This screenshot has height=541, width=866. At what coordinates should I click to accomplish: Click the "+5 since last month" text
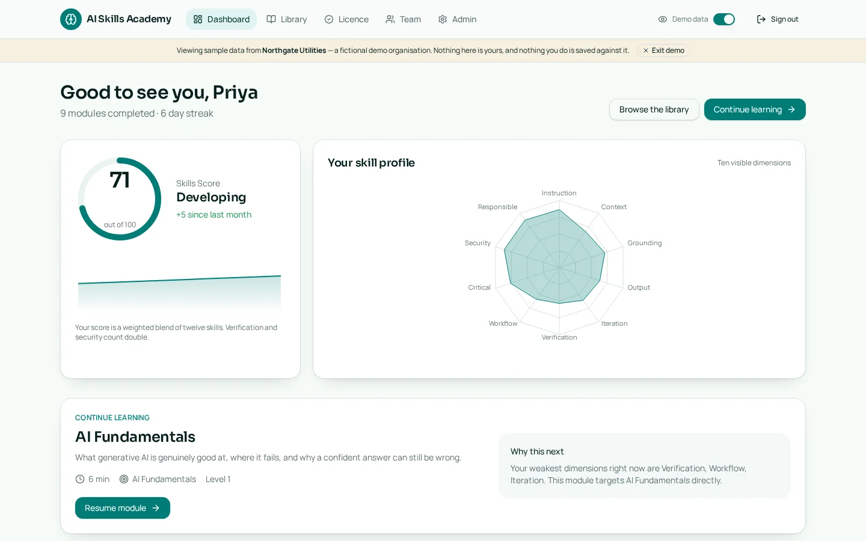tap(213, 215)
